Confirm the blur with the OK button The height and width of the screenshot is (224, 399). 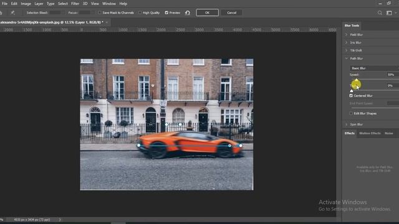pos(207,12)
